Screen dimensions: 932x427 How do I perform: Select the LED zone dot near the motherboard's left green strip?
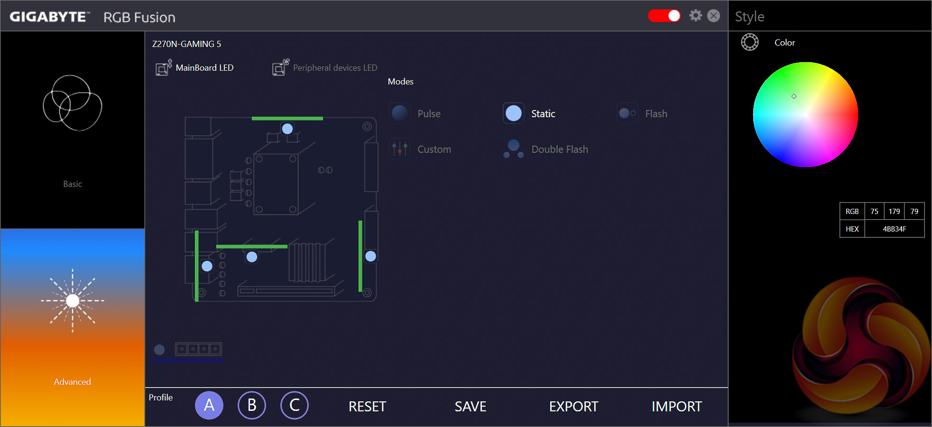click(x=207, y=266)
